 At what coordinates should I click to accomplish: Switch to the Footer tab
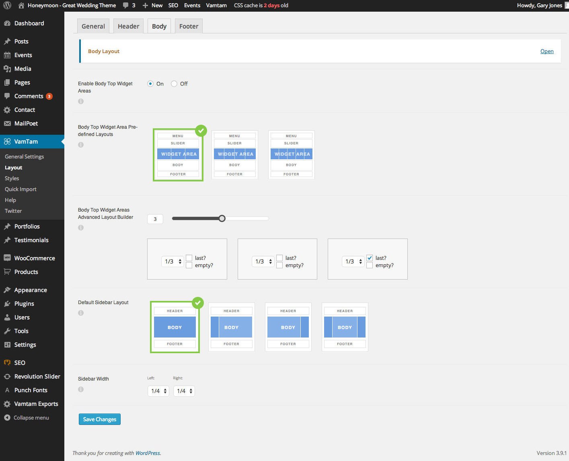pos(189,26)
